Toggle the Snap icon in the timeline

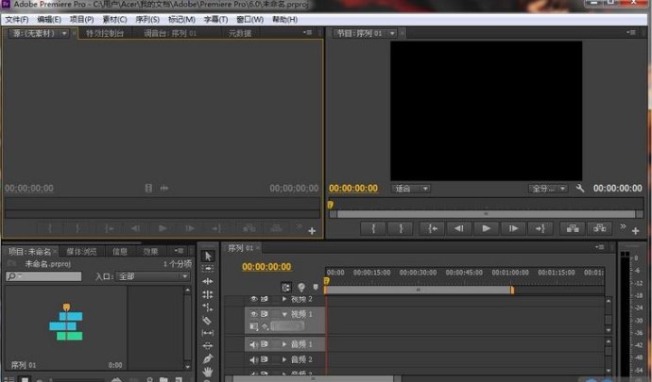286,287
